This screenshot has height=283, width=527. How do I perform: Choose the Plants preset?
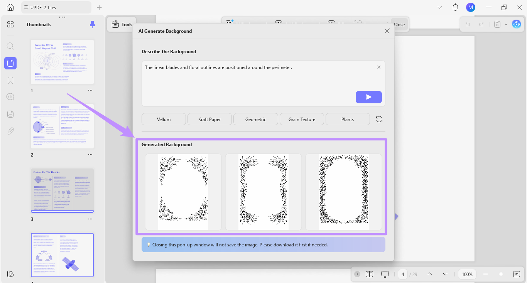click(348, 119)
